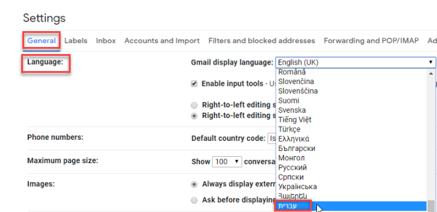The image size is (437, 212).
Task: Select the first Right-to-left editing radio option
Action: tap(194, 106)
